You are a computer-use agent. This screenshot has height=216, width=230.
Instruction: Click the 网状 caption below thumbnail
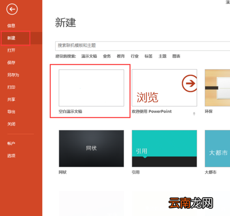pos(63,172)
